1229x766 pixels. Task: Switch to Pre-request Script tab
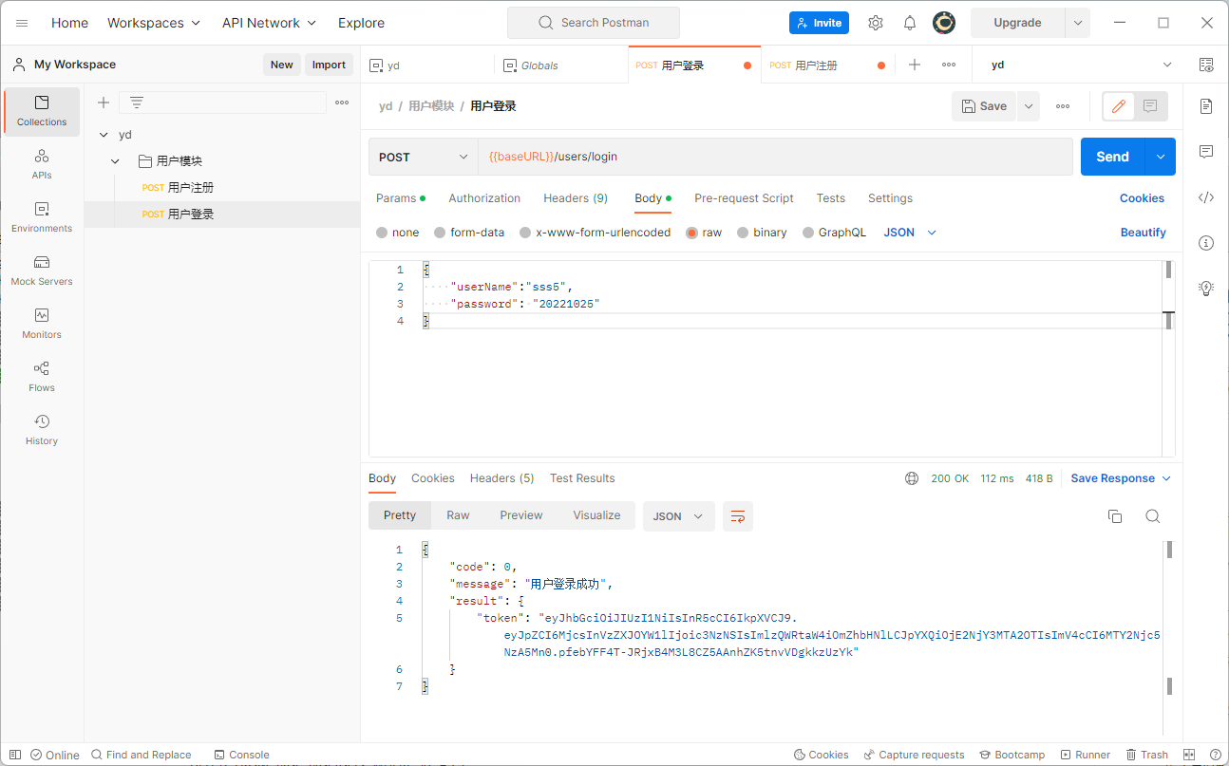(x=744, y=198)
